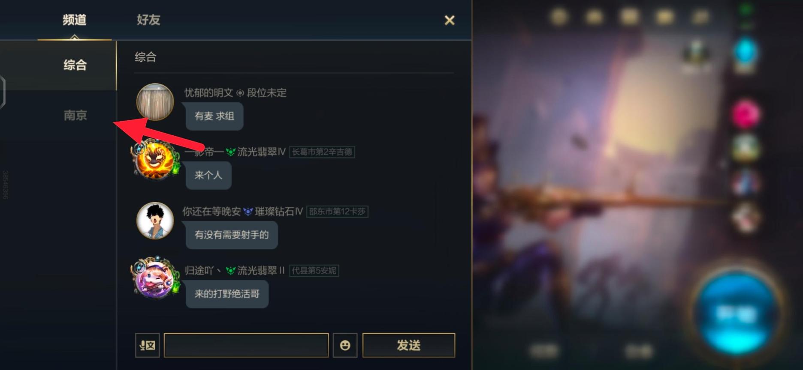Tap the 来的打野绝活哥 message bubble
This screenshot has height=370, width=803.
227,294
